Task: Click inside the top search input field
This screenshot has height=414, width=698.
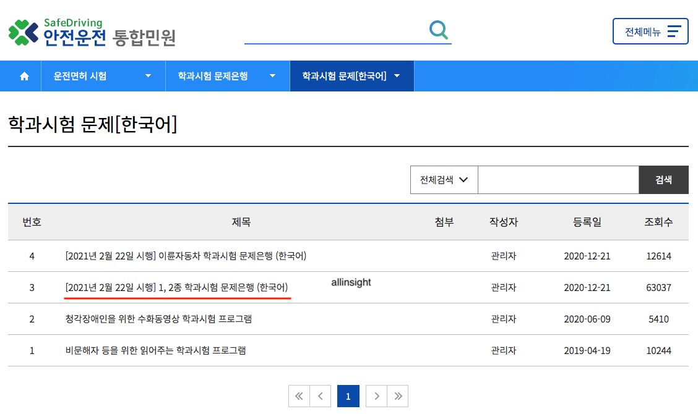Action: (x=347, y=34)
